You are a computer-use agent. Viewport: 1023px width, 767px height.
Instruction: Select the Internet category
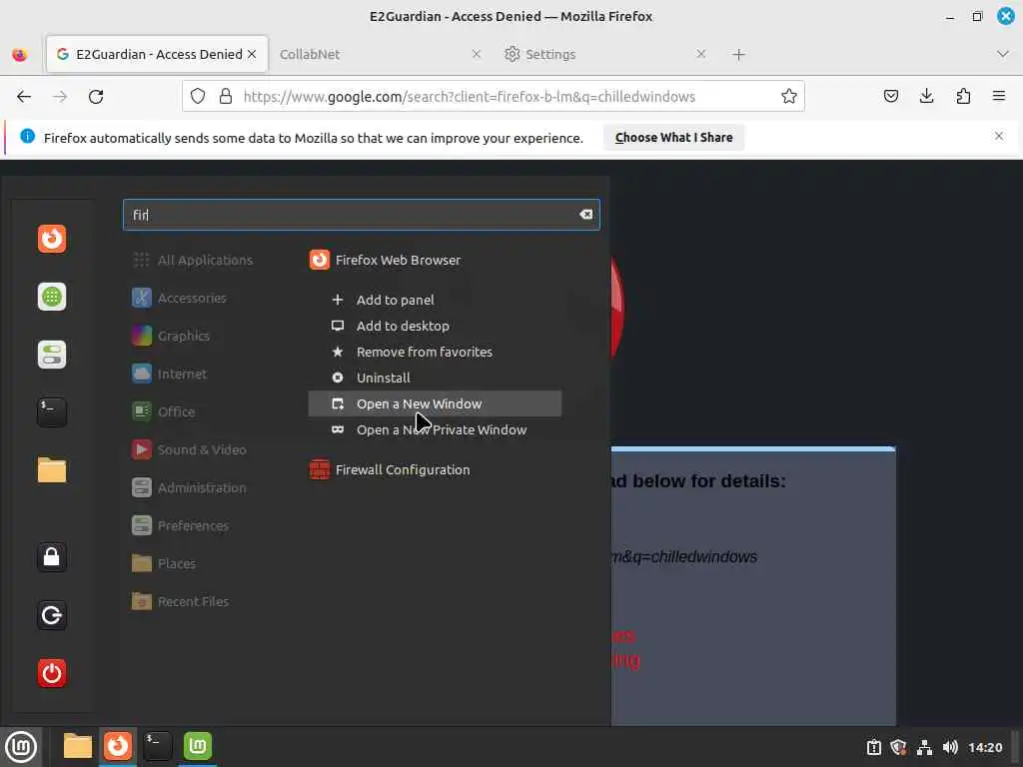coord(170,374)
